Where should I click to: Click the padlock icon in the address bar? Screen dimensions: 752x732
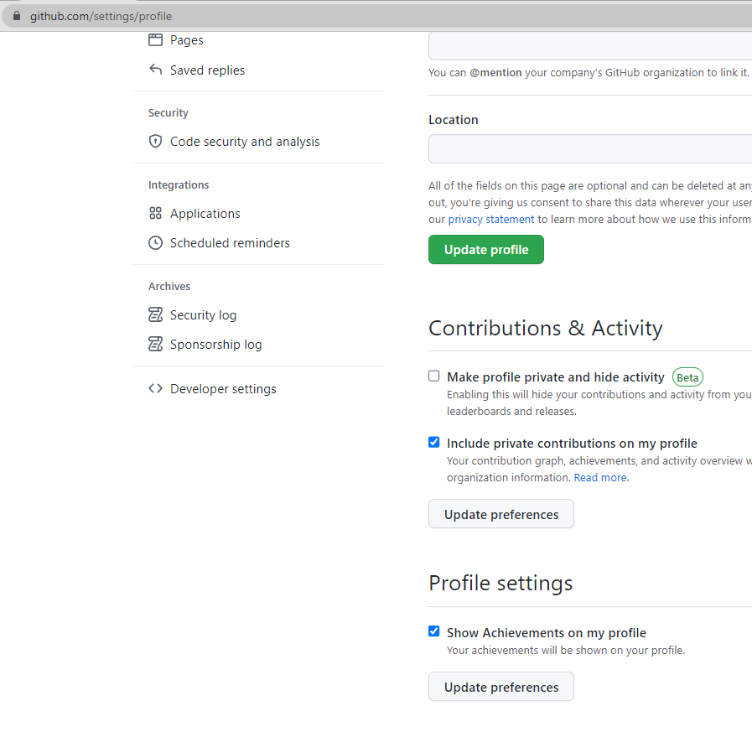[18, 15]
